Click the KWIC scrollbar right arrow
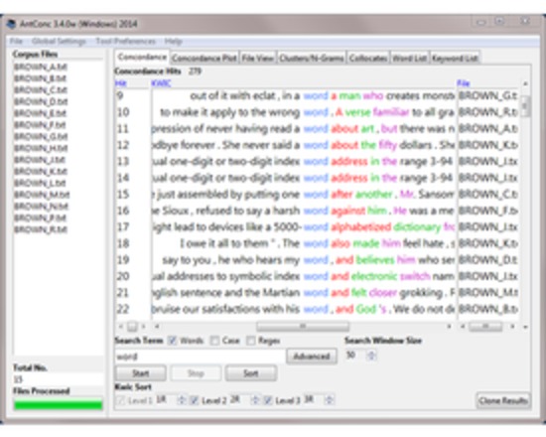Screen dimensions: 546x437 [x=449, y=327]
